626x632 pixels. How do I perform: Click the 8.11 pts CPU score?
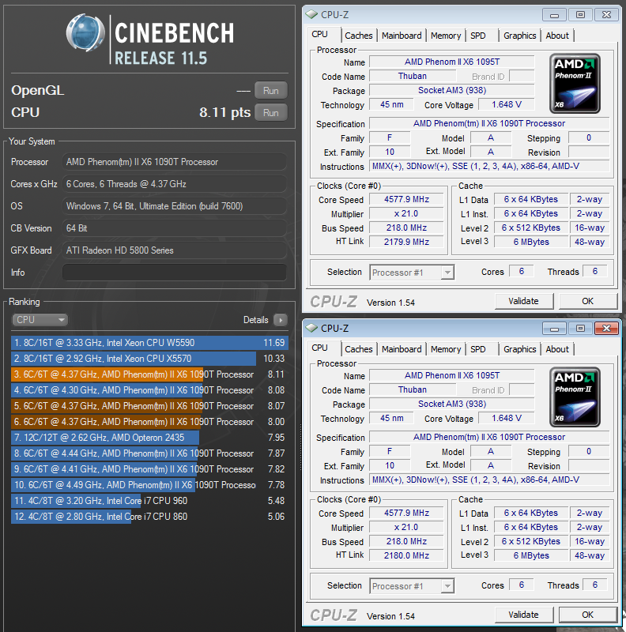(x=224, y=112)
